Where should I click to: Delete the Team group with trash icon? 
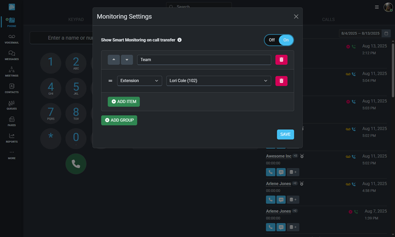281,60
